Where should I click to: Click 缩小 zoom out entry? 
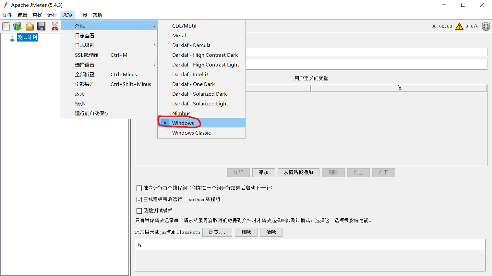pyautogui.click(x=109, y=103)
